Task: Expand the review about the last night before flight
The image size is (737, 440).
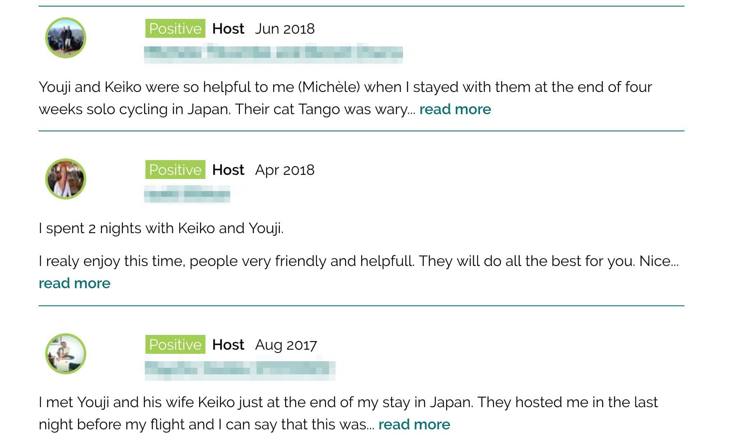Action: point(414,424)
